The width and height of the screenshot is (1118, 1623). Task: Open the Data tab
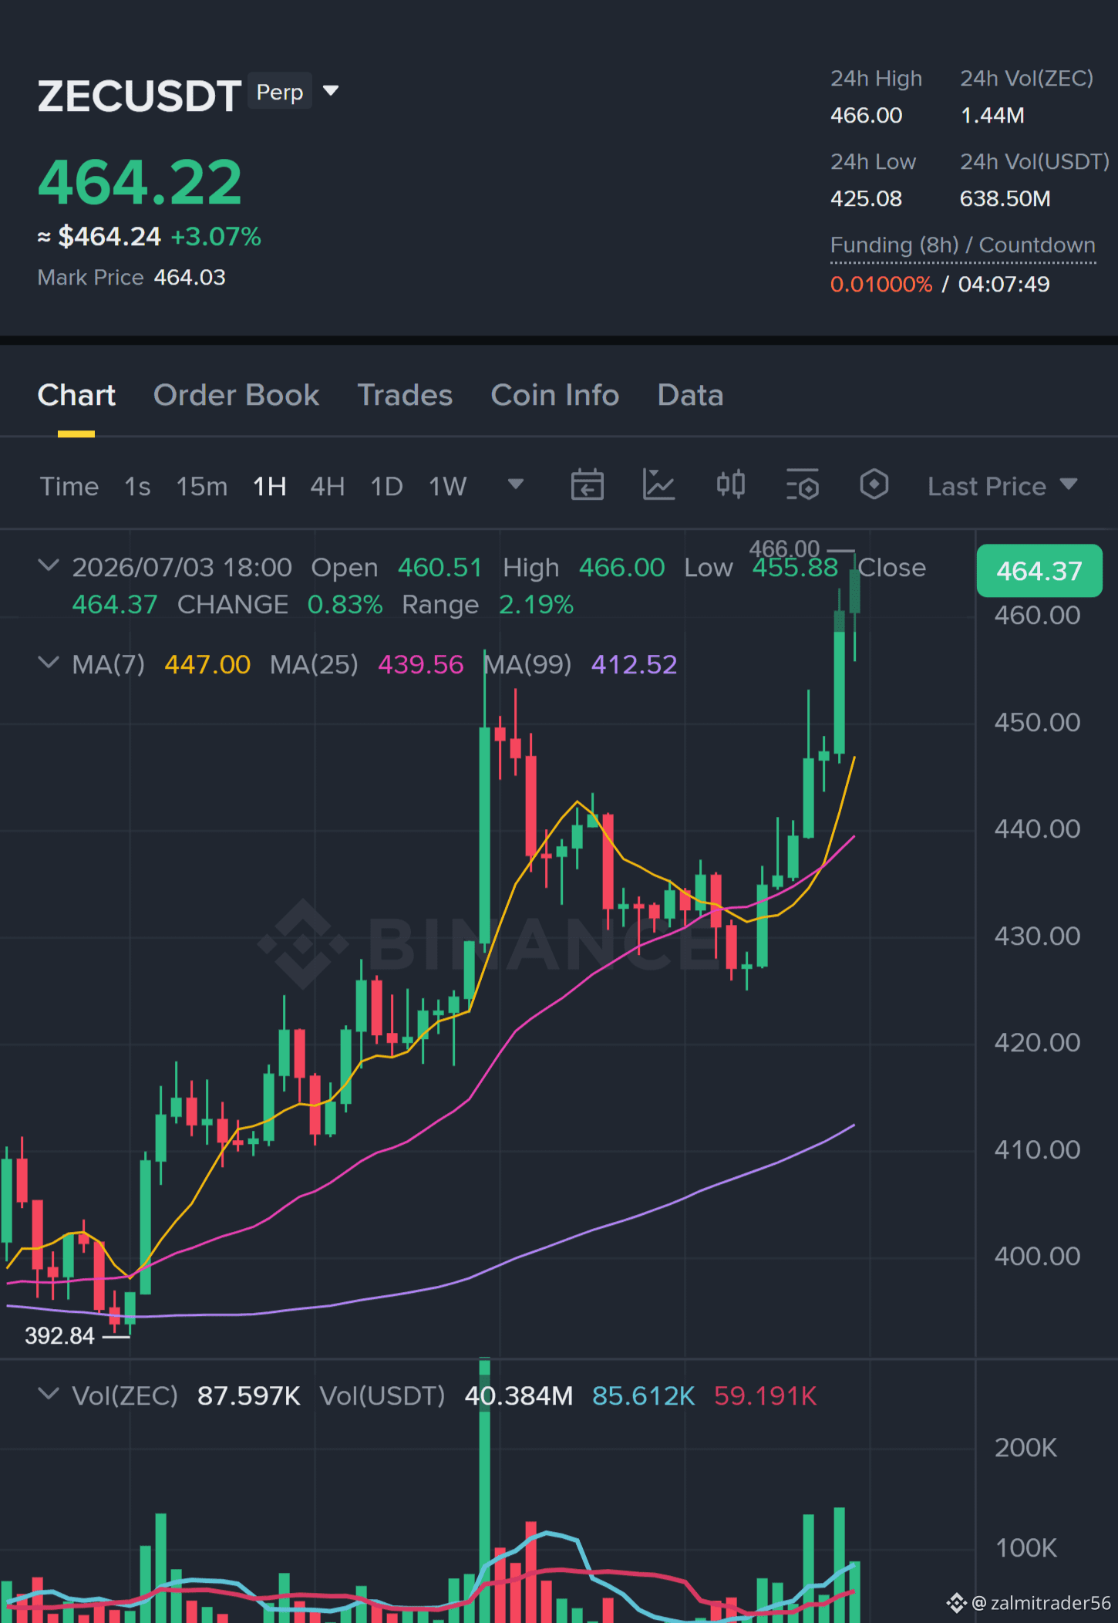(690, 395)
